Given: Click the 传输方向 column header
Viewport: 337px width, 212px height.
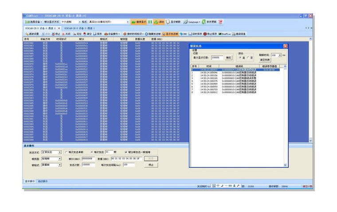Looking at the screenshot, I should [x=45, y=39].
